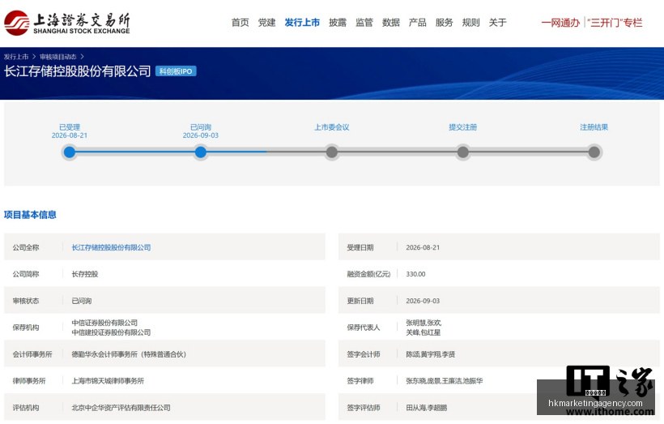Screen dimensions: 664x424
Task: Open the 关于 menu item
Action: [497, 23]
